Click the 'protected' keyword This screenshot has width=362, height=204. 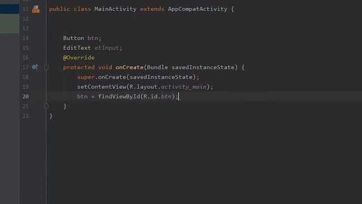79,67
